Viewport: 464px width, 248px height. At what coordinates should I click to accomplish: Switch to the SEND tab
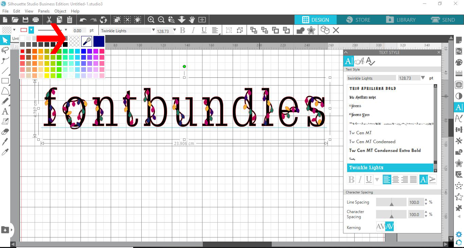click(x=443, y=20)
